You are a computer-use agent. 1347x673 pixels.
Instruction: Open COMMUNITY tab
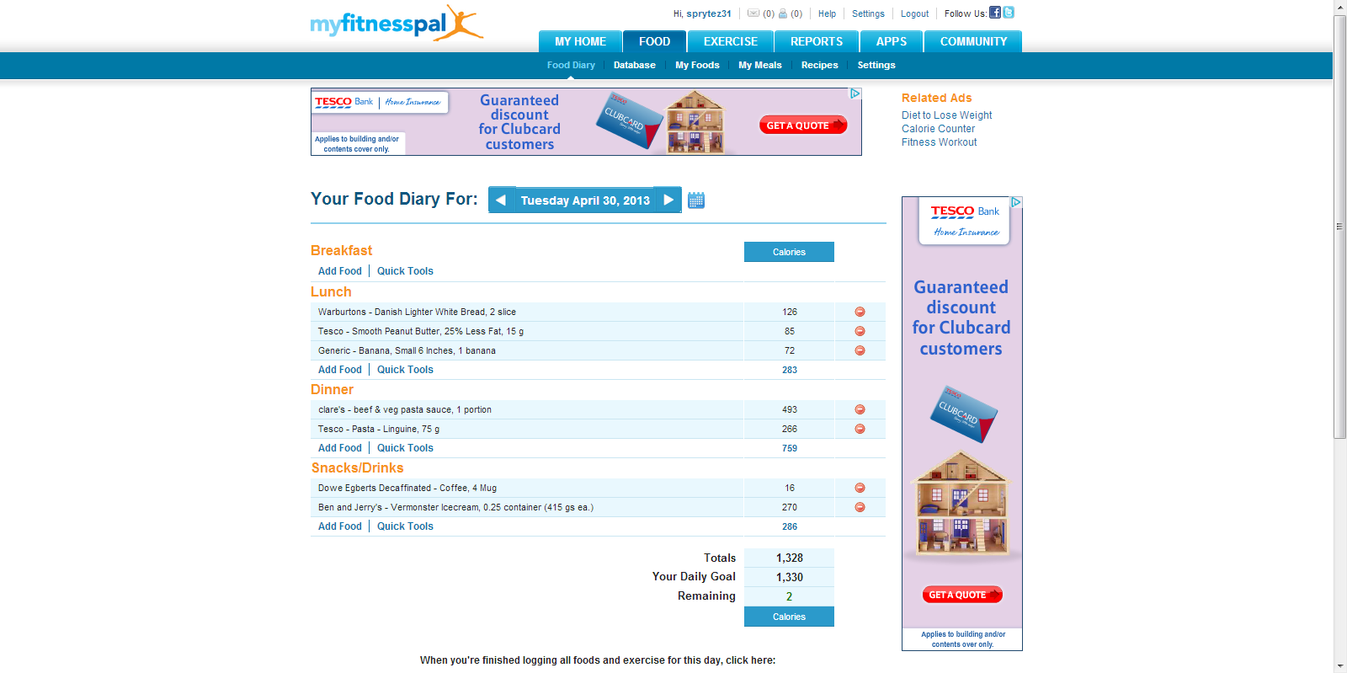pos(973,41)
